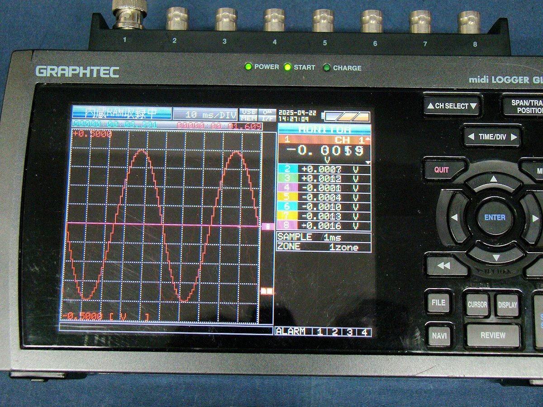Select the 10 ms/DIV time scale field
Image resolution: width=543 pixels, height=407 pixels.
(205, 114)
